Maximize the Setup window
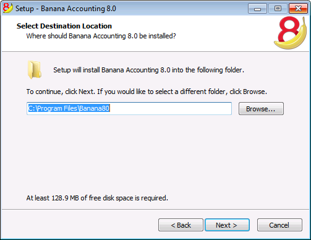 coord(278,9)
